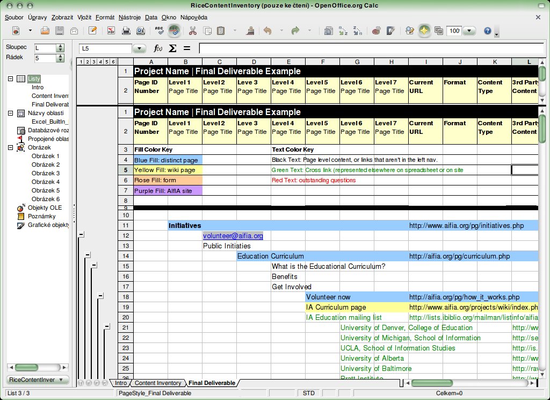The width and height of the screenshot is (550, 400).
Task: Print the file directly
Action: point(126,31)
